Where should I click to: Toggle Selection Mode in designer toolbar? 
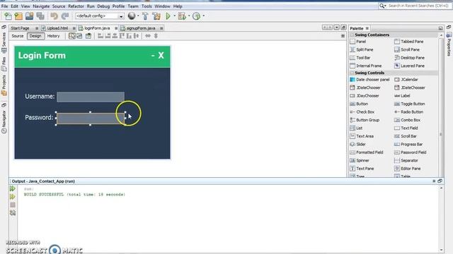click(71, 36)
